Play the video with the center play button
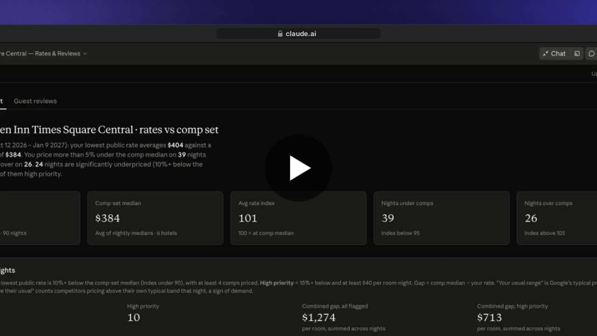Viewport: 597px width, 336px height. pyautogui.click(x=298, y=168)
